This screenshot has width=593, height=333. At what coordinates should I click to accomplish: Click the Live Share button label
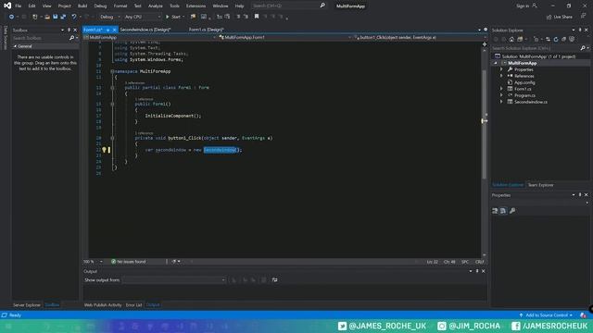(x=562, y=17)
